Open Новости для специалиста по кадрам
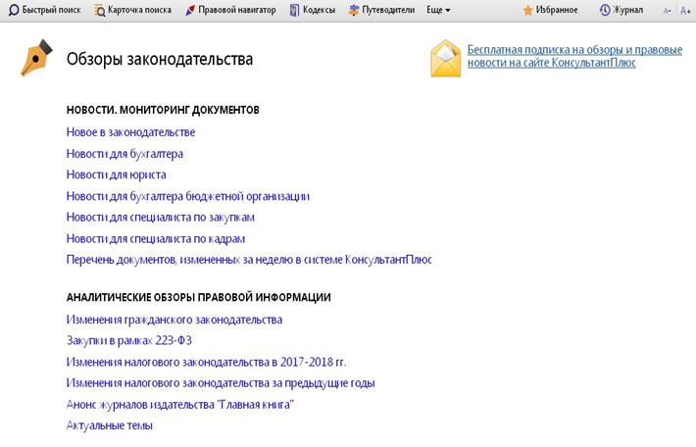The width and height of the screenshot is (696, 447). point(155,238)
